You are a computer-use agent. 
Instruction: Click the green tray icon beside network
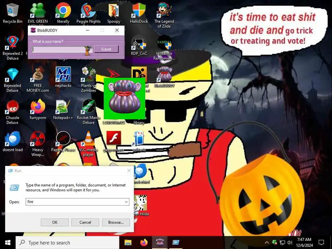(x=275, y=243)
